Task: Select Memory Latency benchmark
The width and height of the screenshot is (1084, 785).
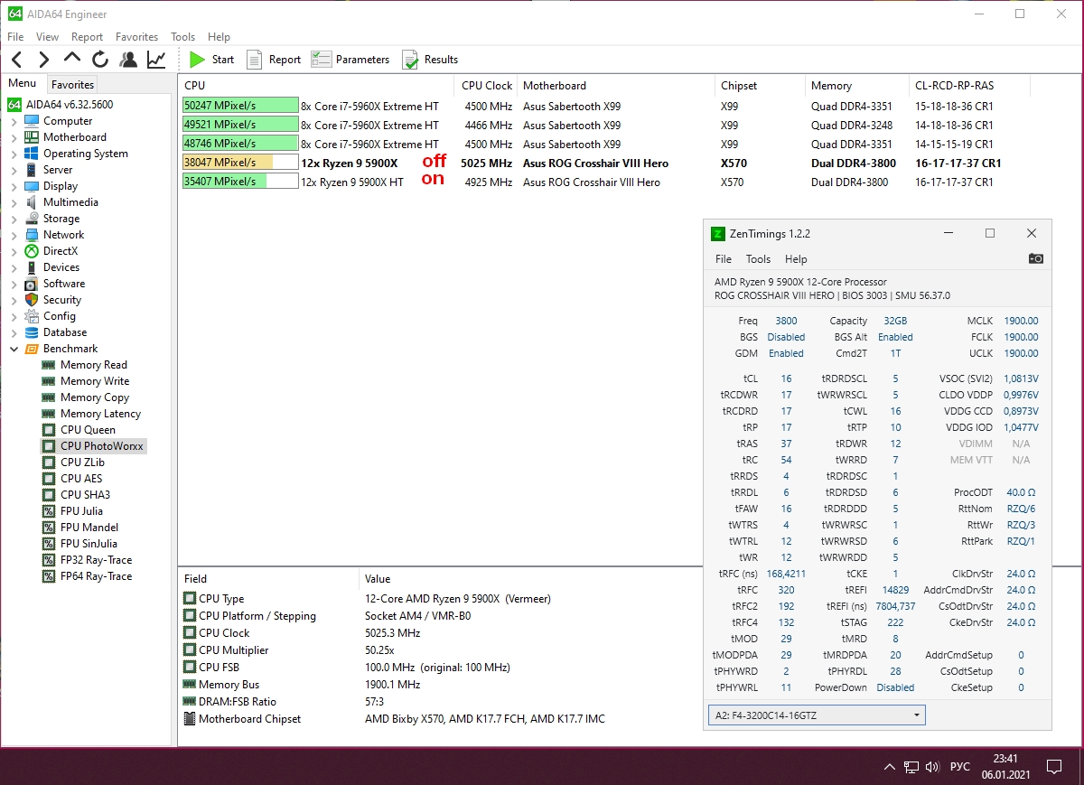Action: (x=100, y=414)
